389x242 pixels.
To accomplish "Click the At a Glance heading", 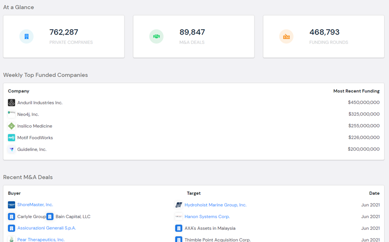I will point(18,7).
